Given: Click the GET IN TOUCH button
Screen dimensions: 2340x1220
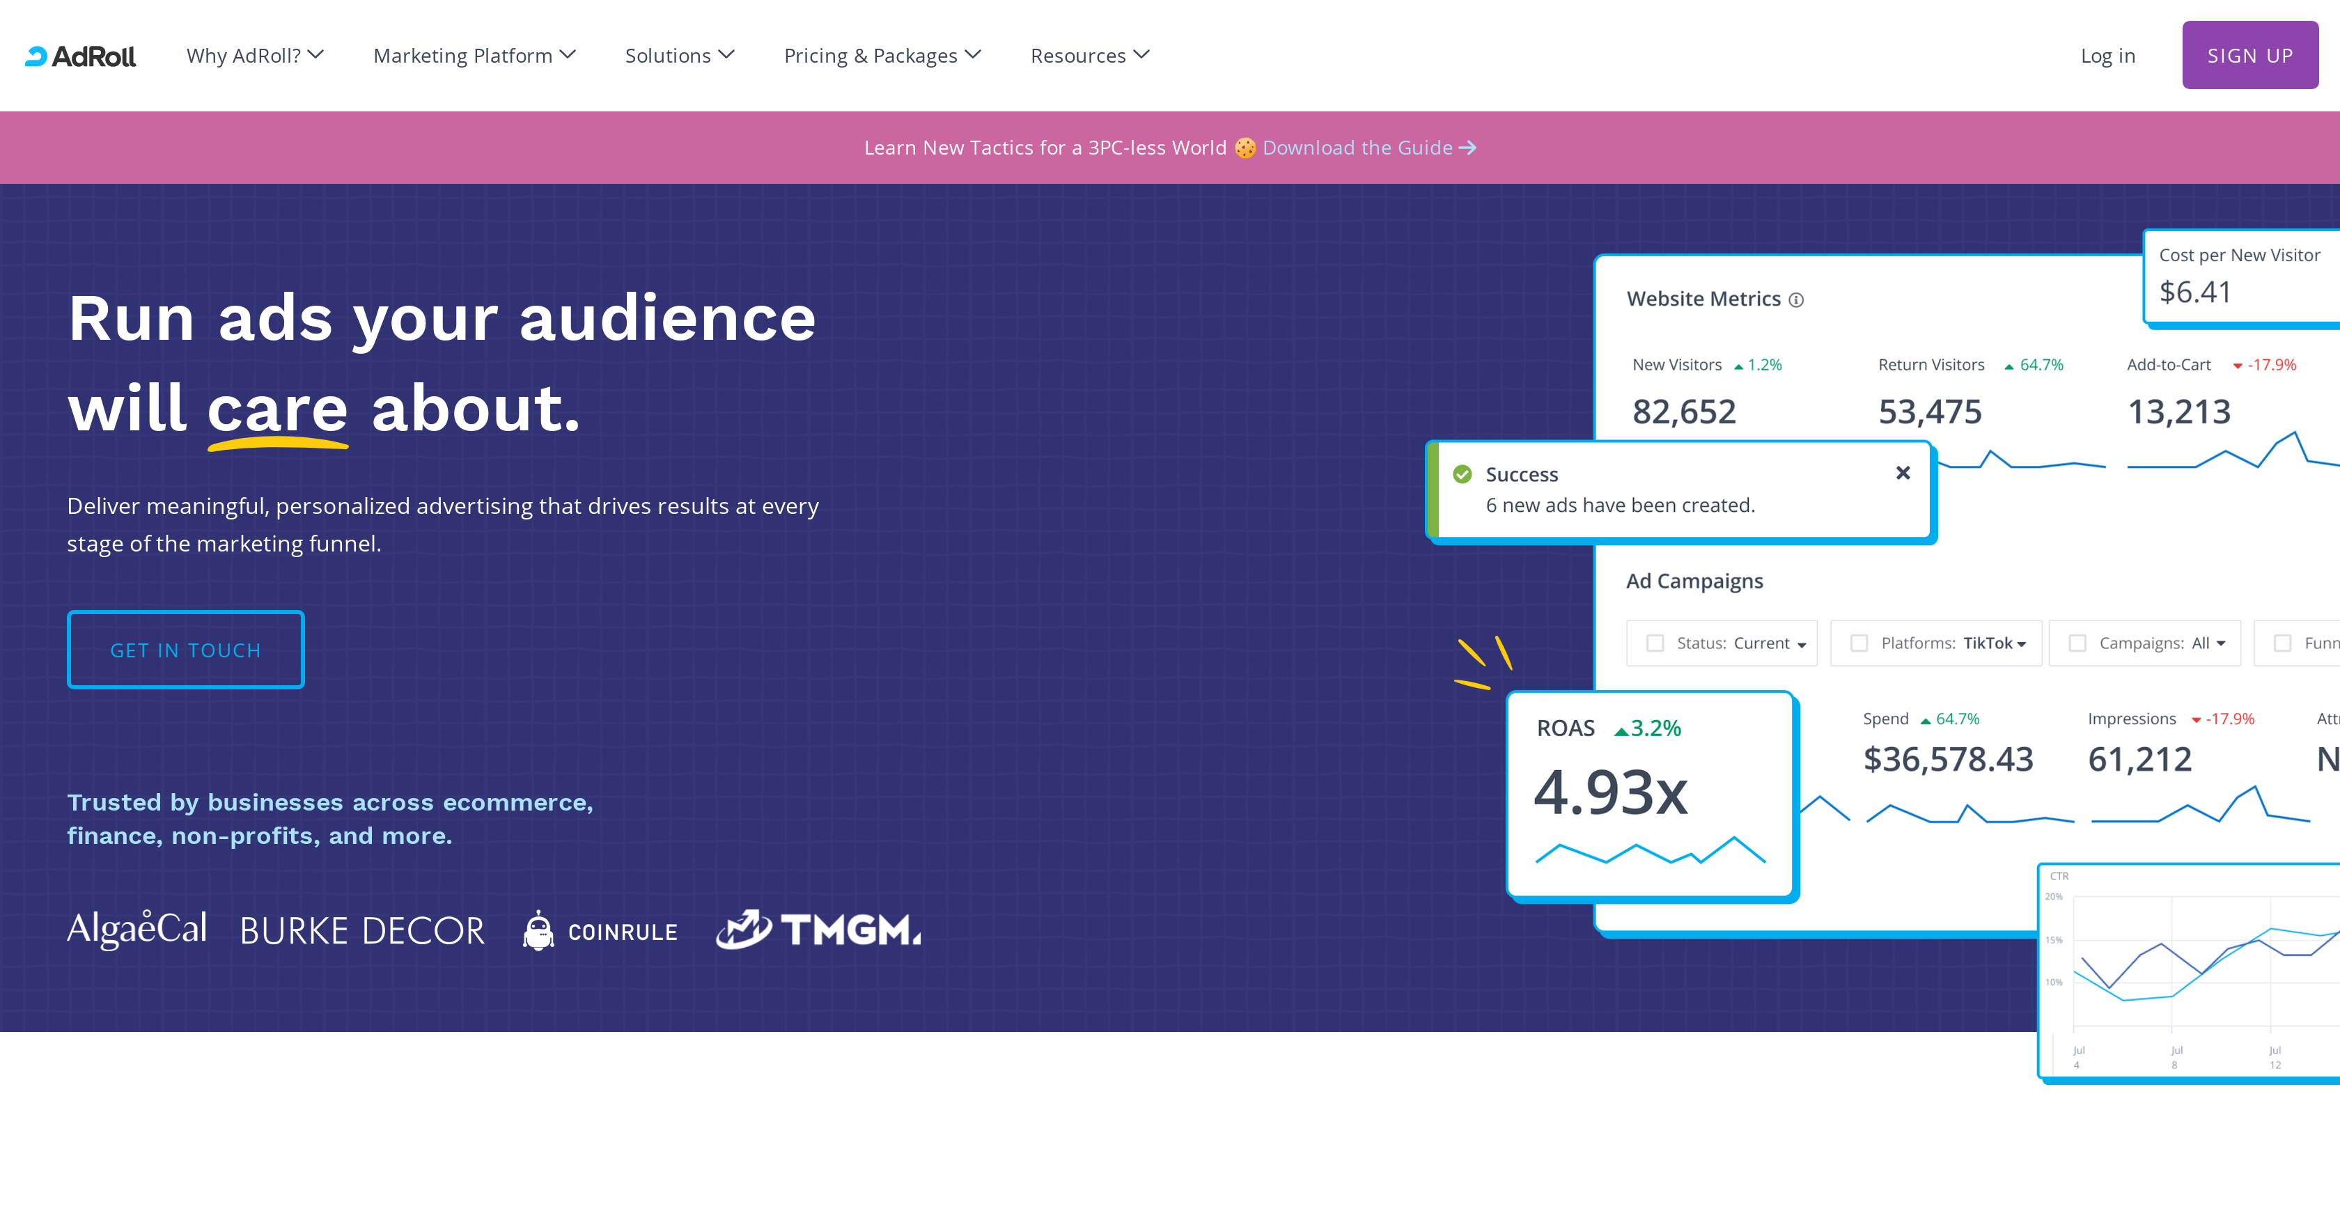Looking at the screenshot, I should [185, 650].
